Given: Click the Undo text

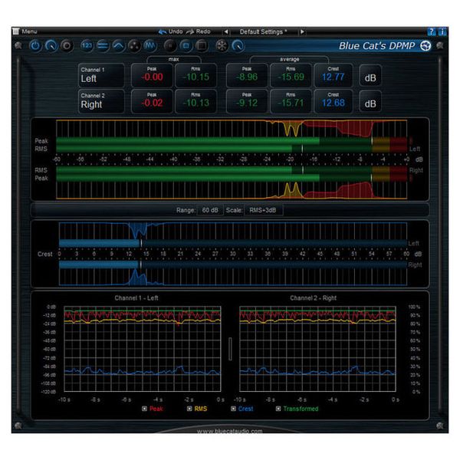Looking at the screenshot, I should [176, 31].
